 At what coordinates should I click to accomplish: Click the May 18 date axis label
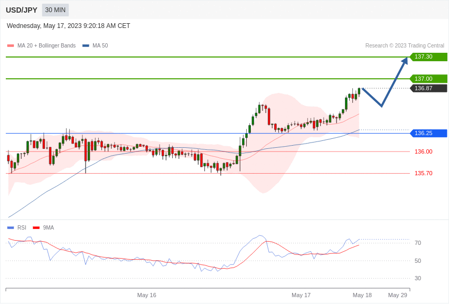coord(362,295)
